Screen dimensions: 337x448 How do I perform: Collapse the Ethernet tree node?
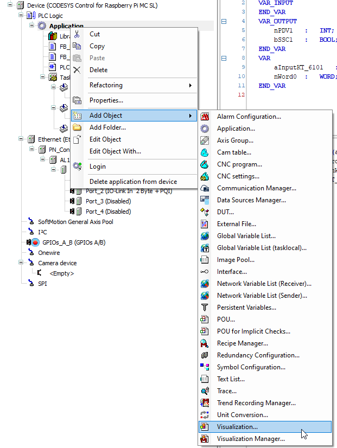tap(21, 138)
